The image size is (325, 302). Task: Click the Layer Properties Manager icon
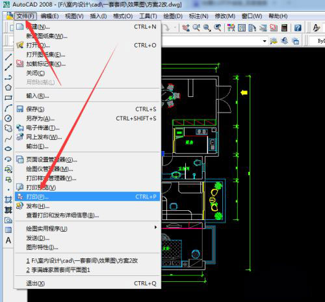[x=274, y=41]
